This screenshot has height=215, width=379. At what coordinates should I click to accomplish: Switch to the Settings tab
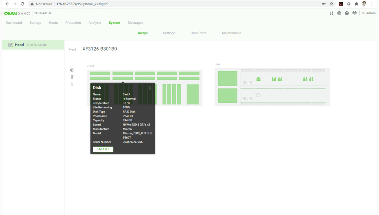(169, 33)
